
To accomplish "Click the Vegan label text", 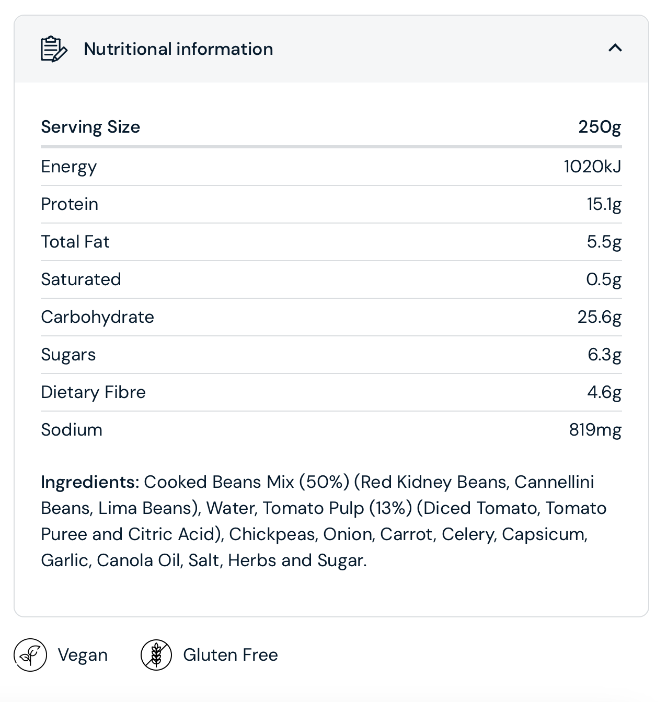I will point(83,655).
